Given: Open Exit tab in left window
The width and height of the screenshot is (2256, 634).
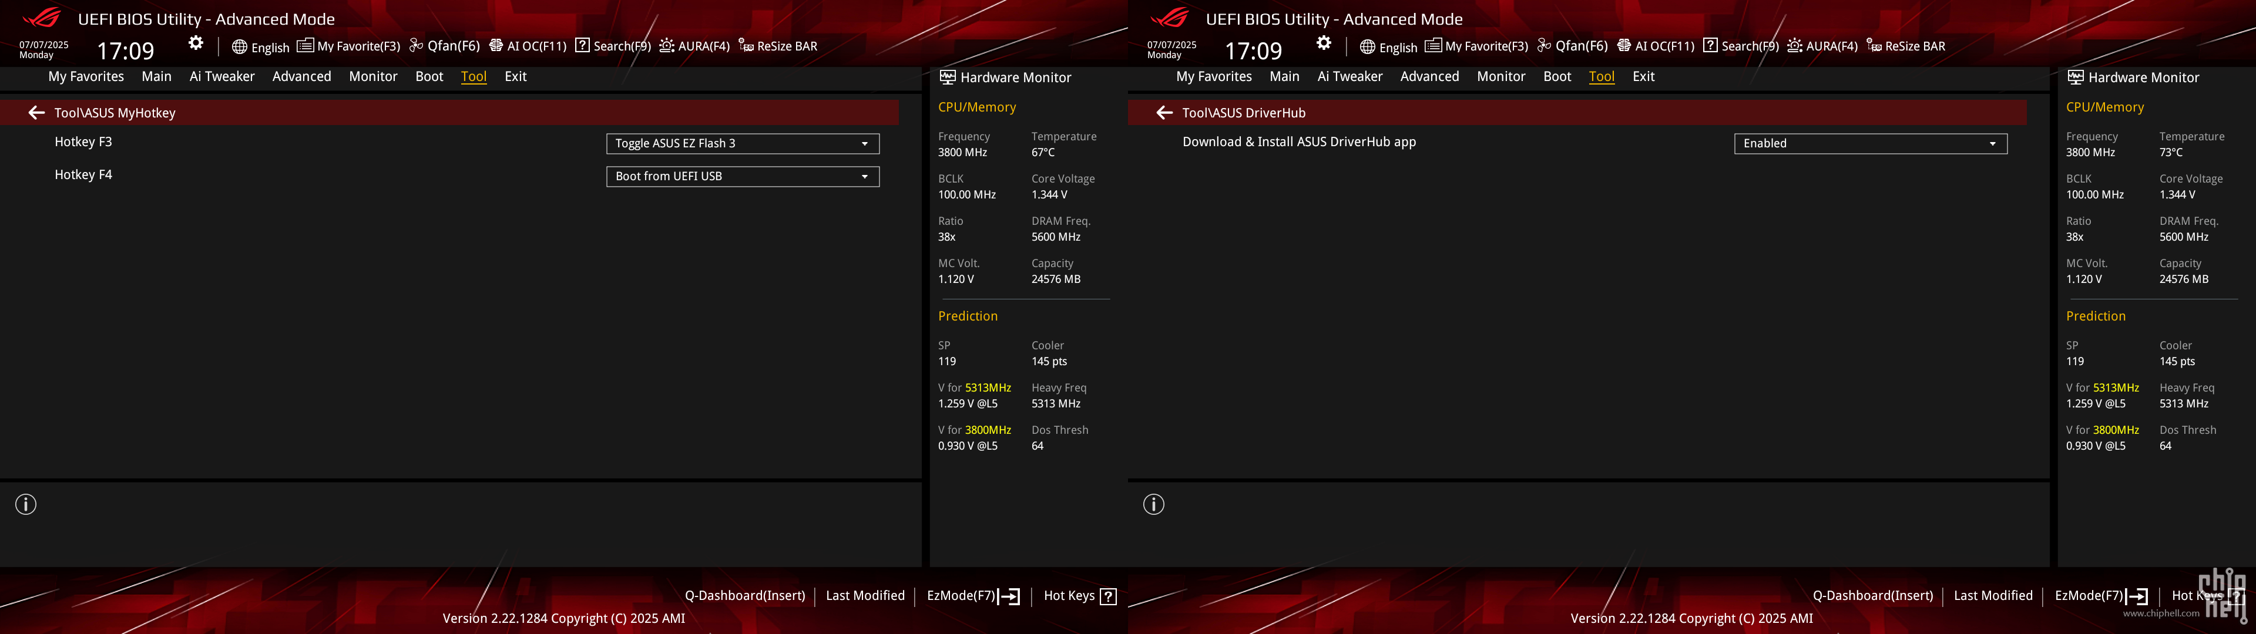Looking at the screenshot, I should [x=516, y=76].
